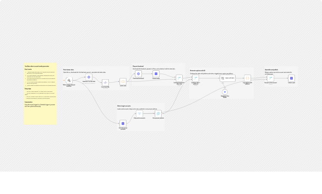
Task: Open the Download YouTube feed HTTP node
Action: (x=89, y=77)
